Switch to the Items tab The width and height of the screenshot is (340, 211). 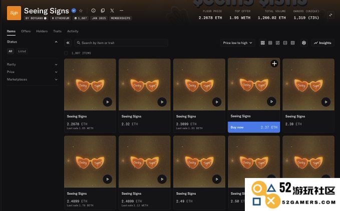click(11, 31)
